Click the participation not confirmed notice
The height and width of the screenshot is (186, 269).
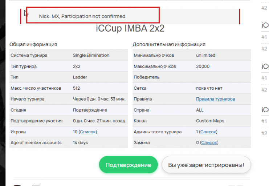point(82,16)
